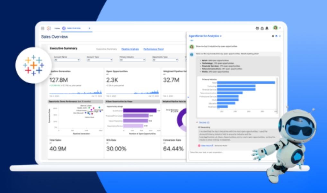Open the Primary Industry filter dropdown
The width and height of the screenshot is (327, 193).
132,60
